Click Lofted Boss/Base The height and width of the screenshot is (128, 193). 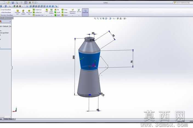tap(5, 12)
